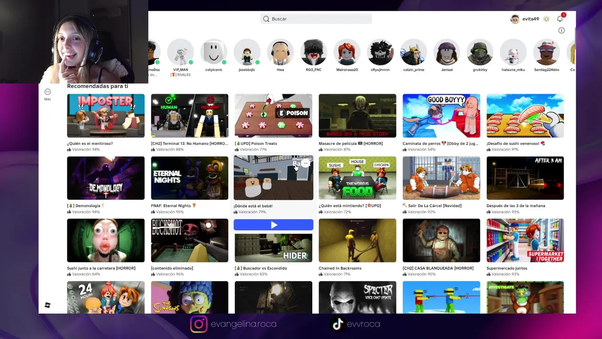602x339 pixels.
Task: Click the Instagram logo in the overlay
Action: (x=198, y=324)
